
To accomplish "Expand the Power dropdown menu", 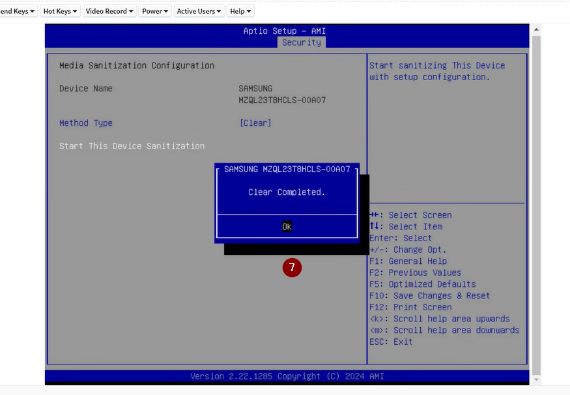I will (155, 11).
